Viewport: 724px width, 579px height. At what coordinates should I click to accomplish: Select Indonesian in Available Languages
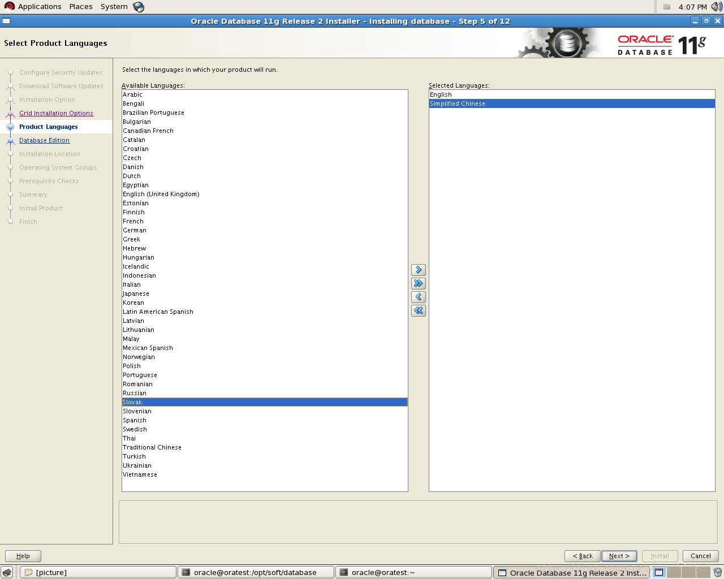pyautogui.click(x=265, y=275)
